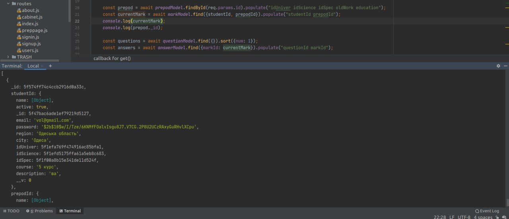The image size is (509, 219).
Task: Click the preppage.js file icon
Action: click(x=19, y=31)
